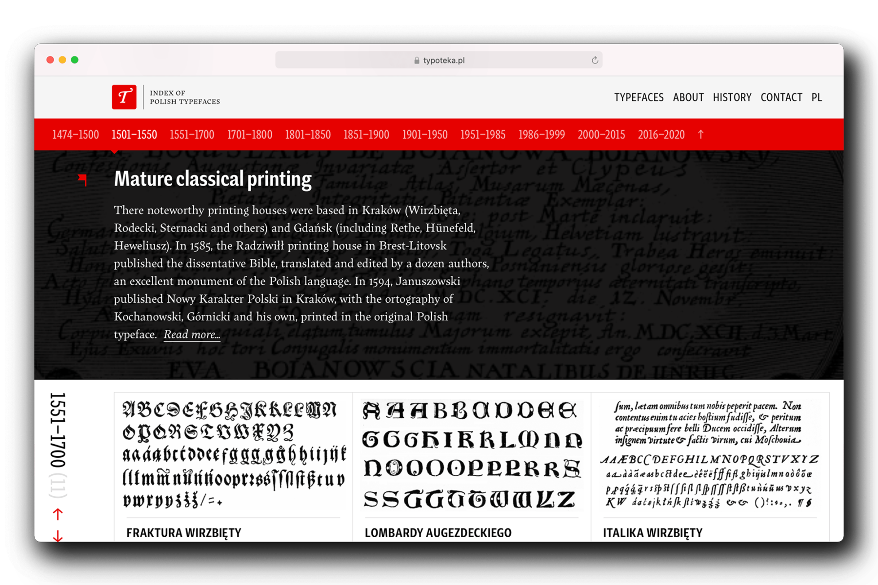The width and height of the screenshot is (878, 585).
Task: Open the Fraktura Wirzbięty title link
Action: (184, 533)
